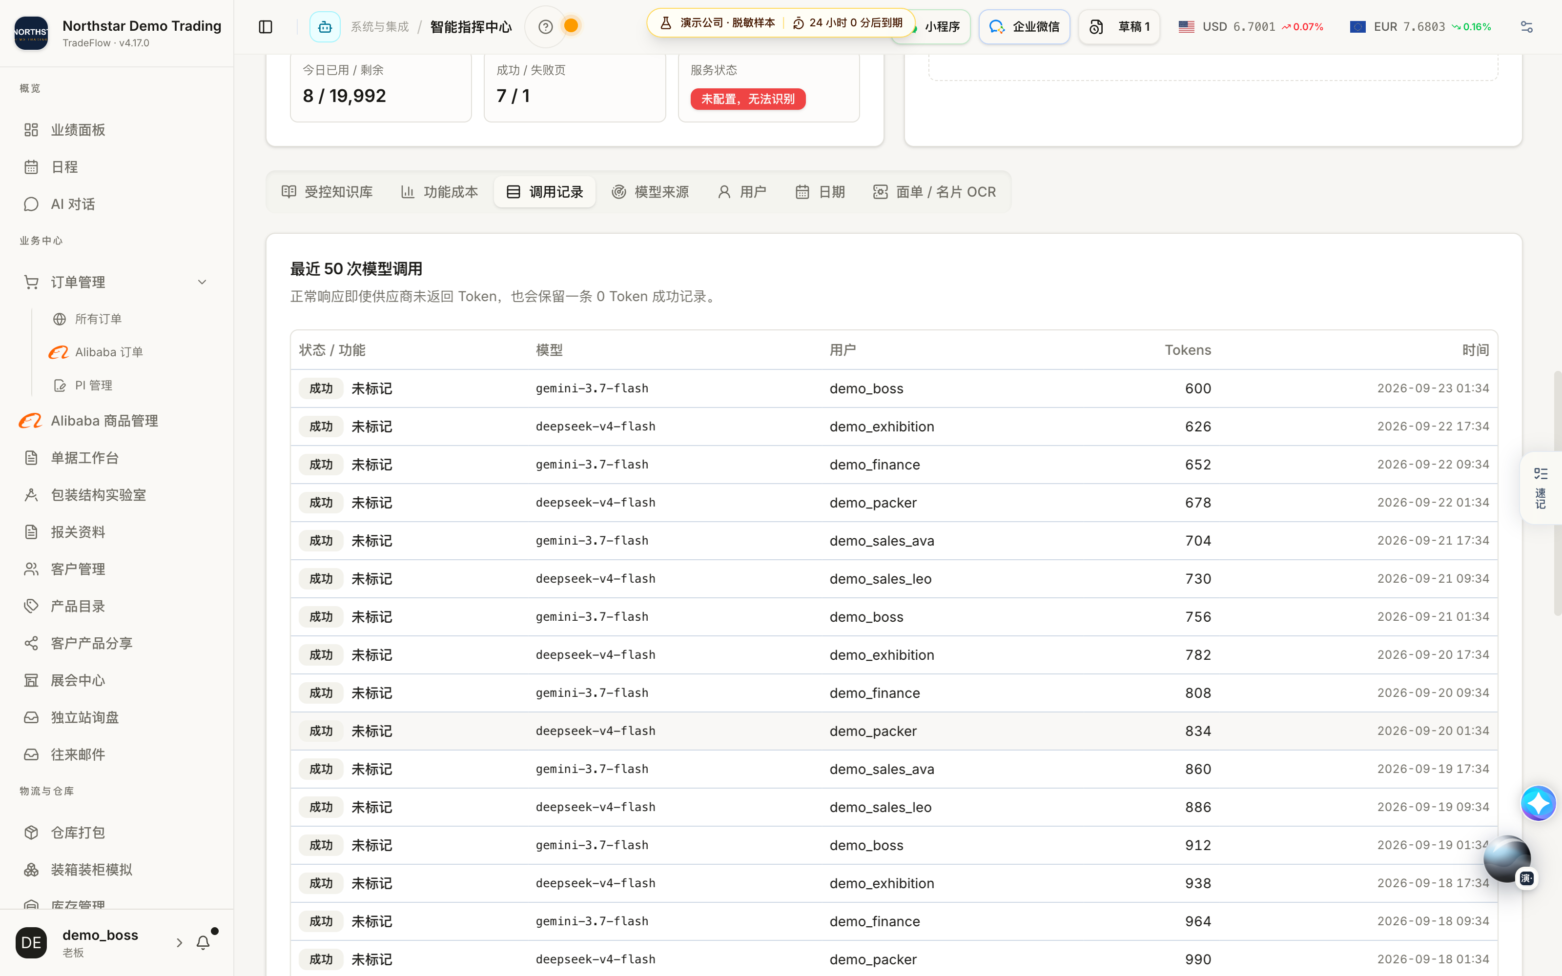Open the 速记 quick note side tab
The image size is (1562, 976).
tap(1541, 488)
